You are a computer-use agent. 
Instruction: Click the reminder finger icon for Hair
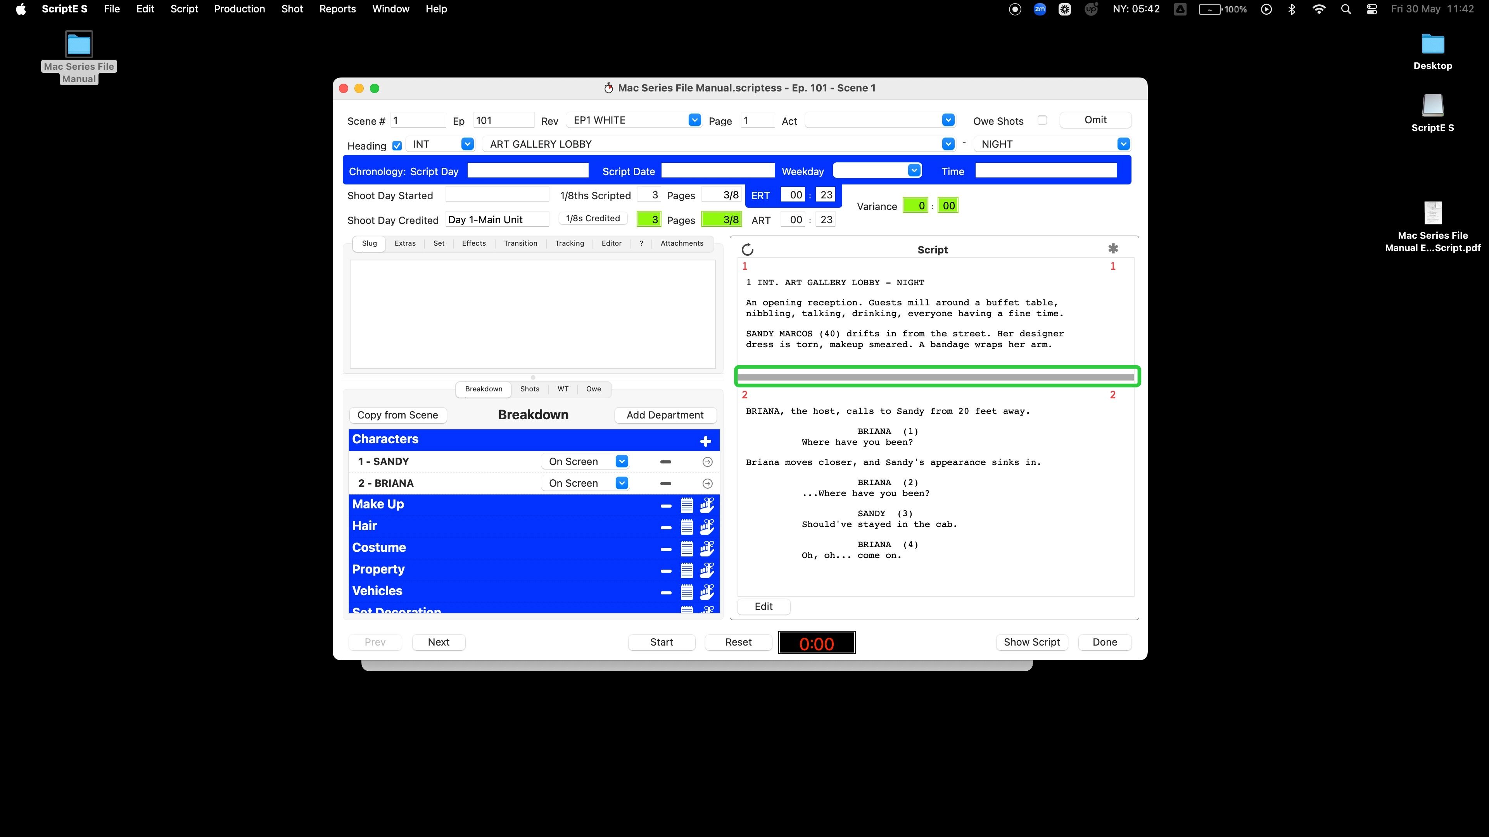(707, 527)
